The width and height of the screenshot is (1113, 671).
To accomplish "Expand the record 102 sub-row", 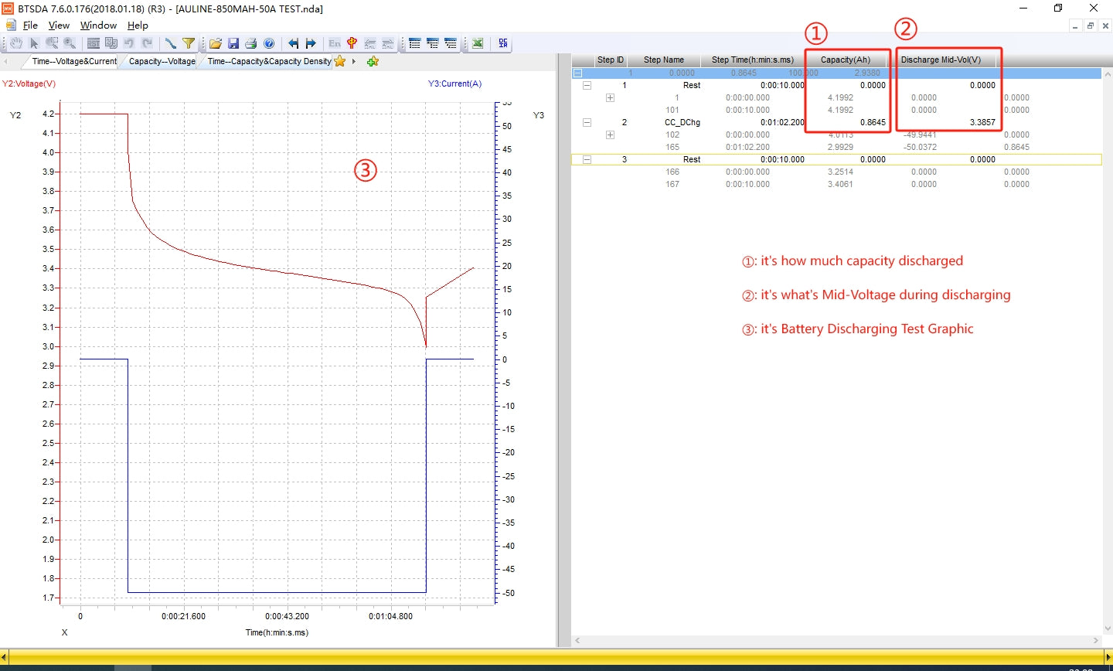I will point(610,135).
